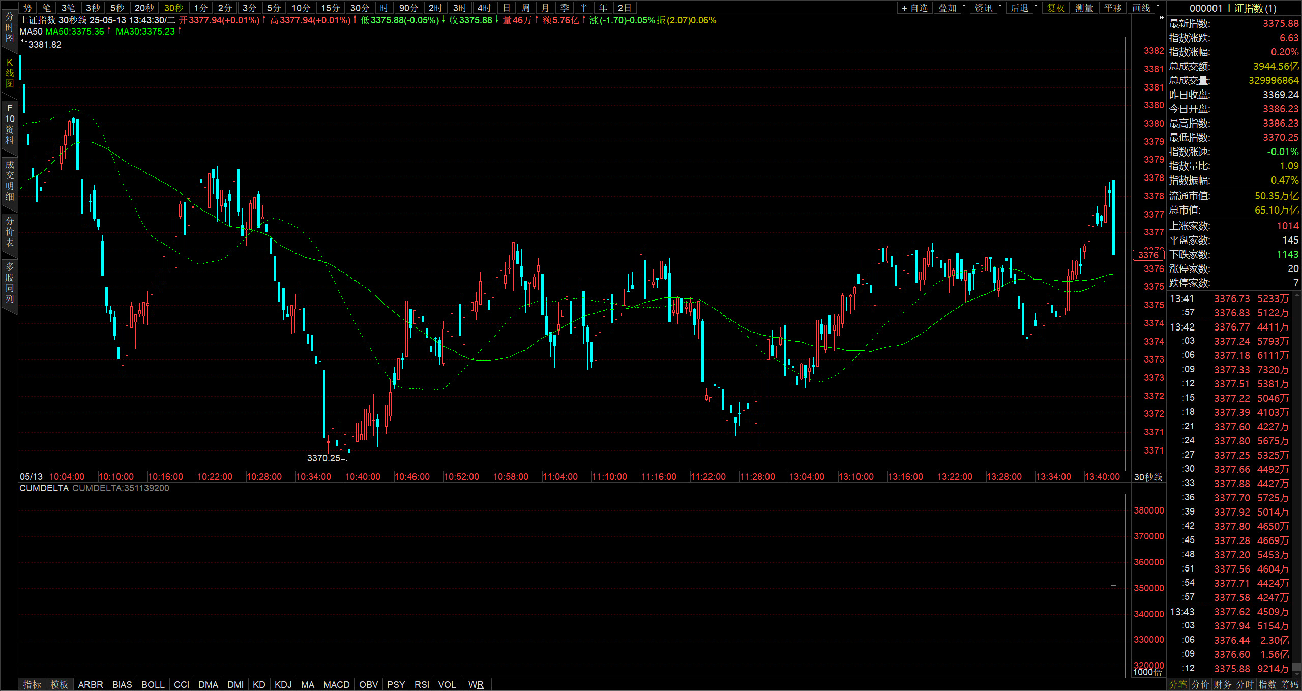The width and height of the screenshot is (1302, 691).
Task: Click the 资讯 news button
Action: [983, 8]
